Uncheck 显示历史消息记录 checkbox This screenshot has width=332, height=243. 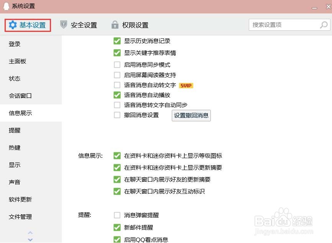coord(117,41)
